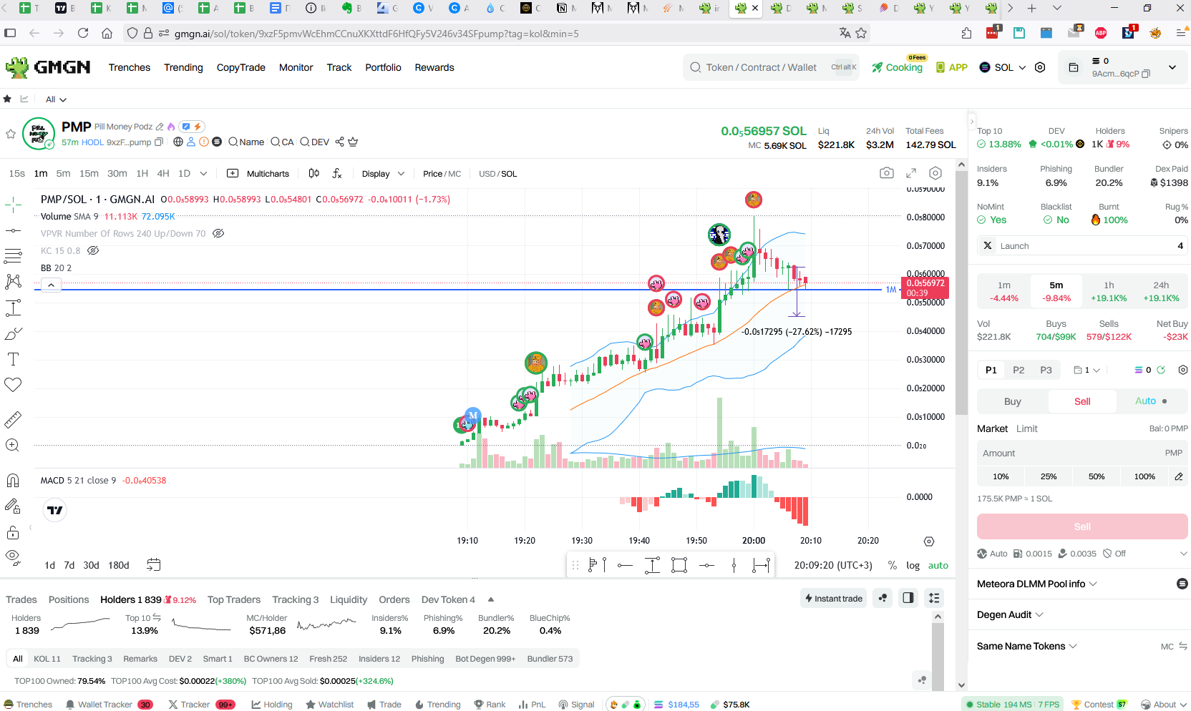Expand Same Name Tokens section
The image size is (1191, 711).
tap(1027, 646)
